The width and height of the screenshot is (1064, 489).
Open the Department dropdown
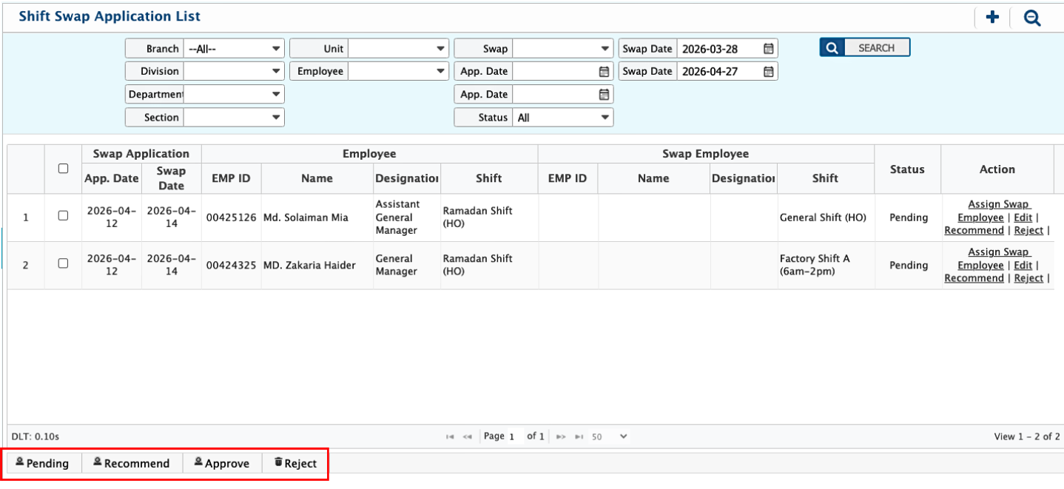[233, 95]
